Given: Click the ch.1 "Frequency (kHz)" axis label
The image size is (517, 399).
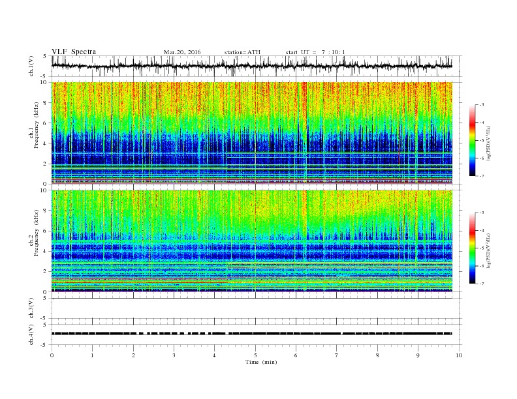Looking at the screenshot, I should 36,125.
